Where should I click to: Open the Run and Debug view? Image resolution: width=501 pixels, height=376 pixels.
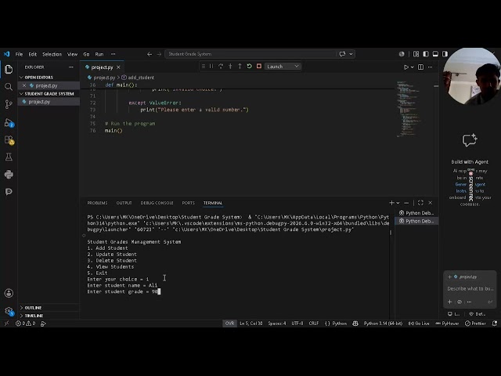(x=9, y=123)
